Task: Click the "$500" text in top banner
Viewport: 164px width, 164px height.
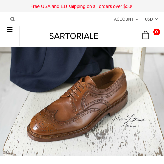Action: pos(129,6)
